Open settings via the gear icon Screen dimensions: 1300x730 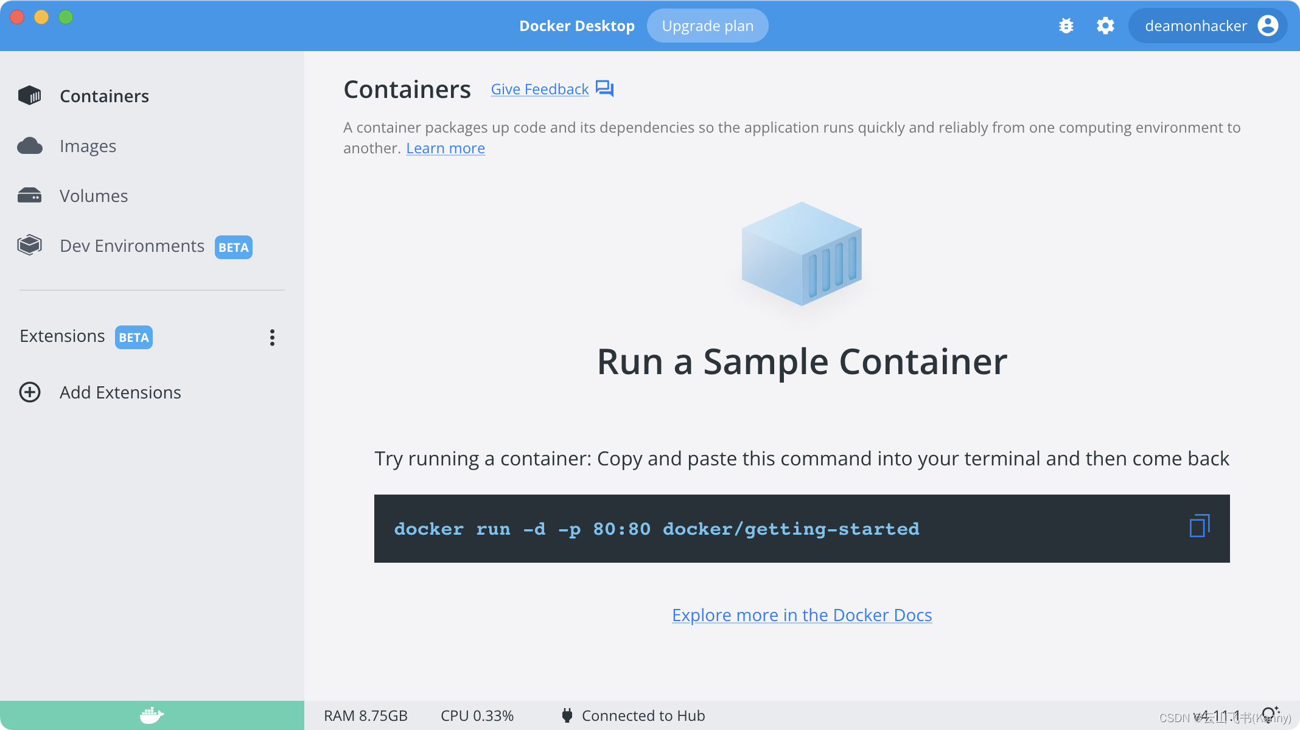click(x=1105, y=26)
